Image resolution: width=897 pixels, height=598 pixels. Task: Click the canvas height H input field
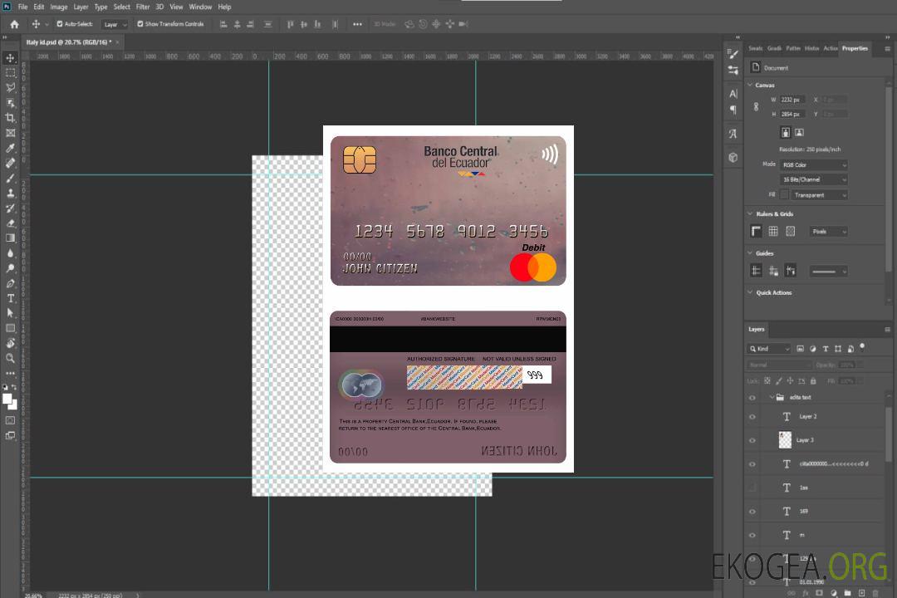(x=792, y=115)
